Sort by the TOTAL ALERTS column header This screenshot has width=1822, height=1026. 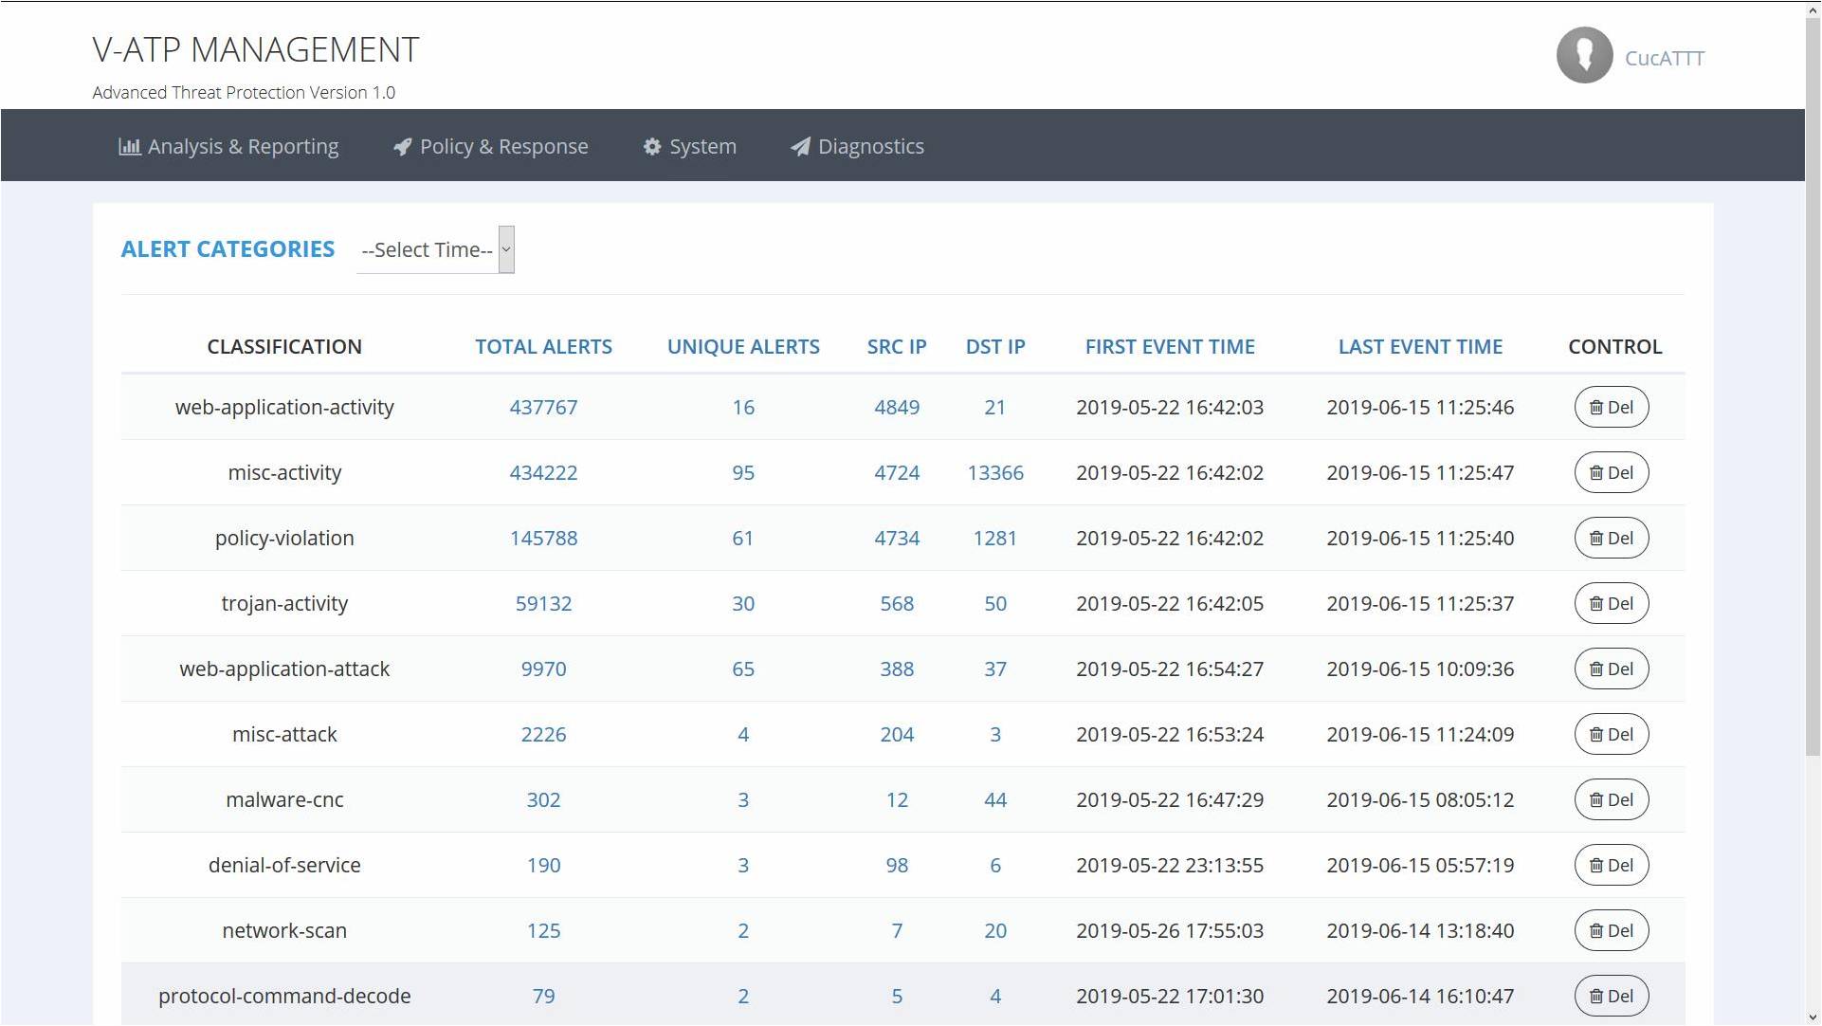543,347
